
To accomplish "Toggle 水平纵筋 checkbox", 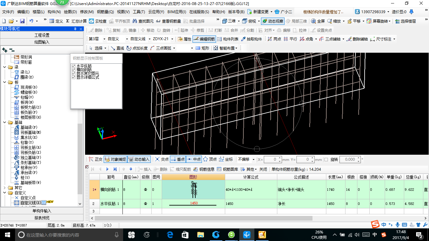I will pyautogui.click(x=74, y=66).
